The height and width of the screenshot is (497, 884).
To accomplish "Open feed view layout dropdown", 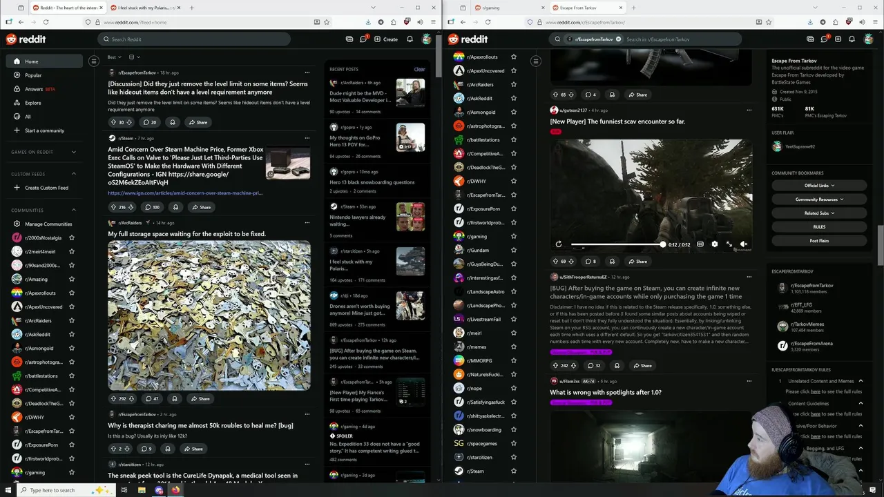I will pyautogui.click(x=134, y=57).
